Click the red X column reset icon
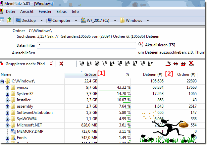 (x=191, y=64)
